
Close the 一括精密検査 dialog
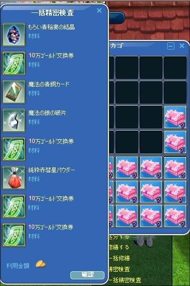point(99,10)
